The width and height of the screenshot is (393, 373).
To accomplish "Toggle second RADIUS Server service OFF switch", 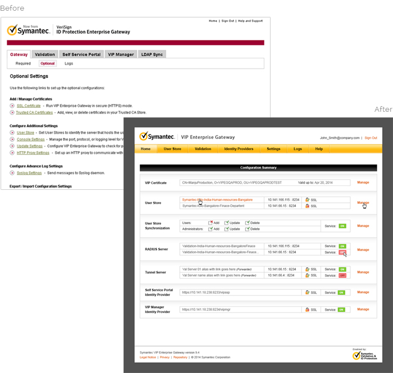I will (x=342, y=252).
